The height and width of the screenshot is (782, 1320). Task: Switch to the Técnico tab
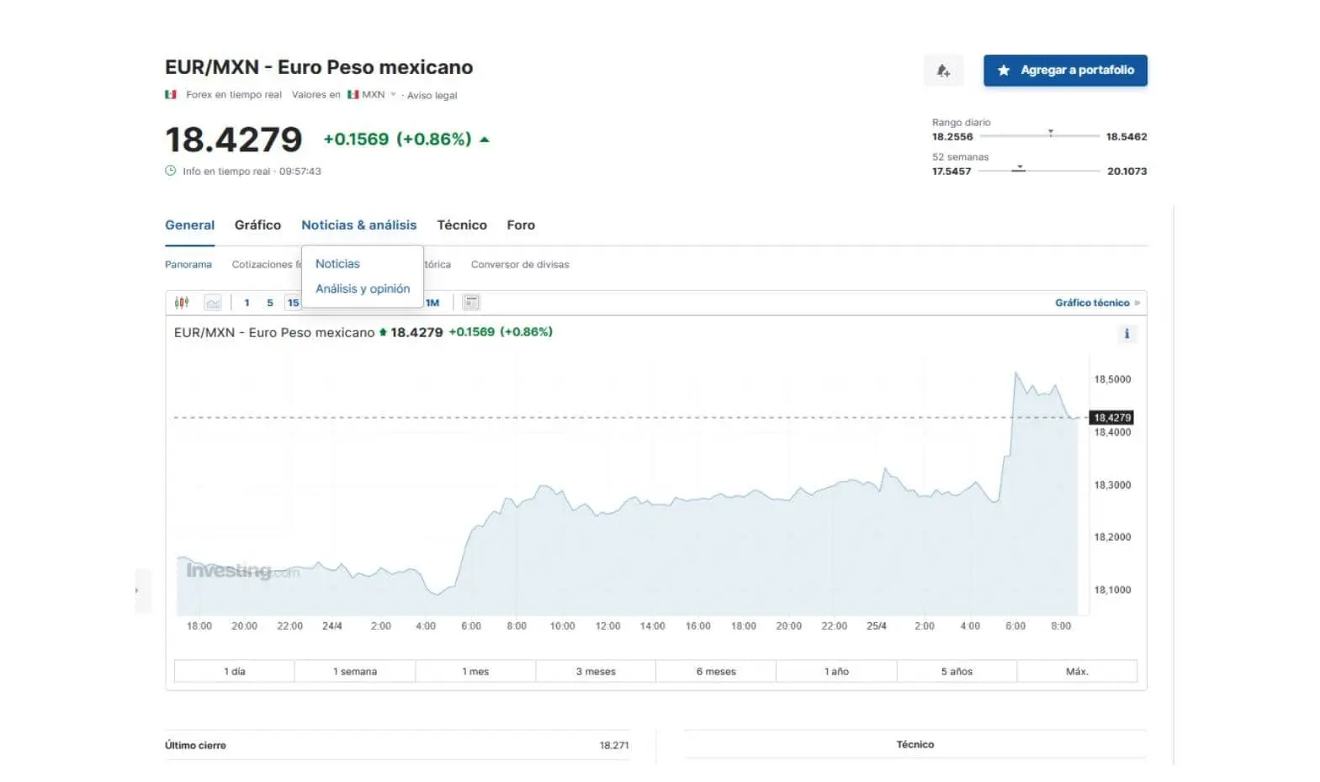[x=462, y=225]
